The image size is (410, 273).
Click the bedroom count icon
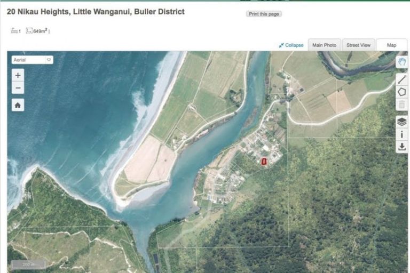14,31
